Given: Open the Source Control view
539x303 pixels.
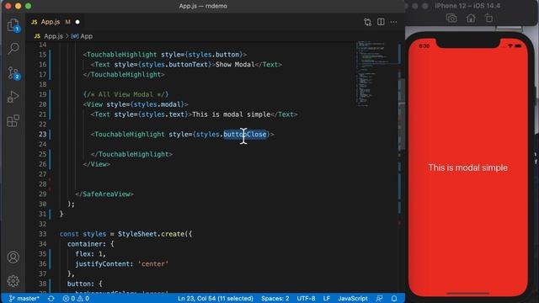Looking at the screenshot, I should [x=13, y=73].
